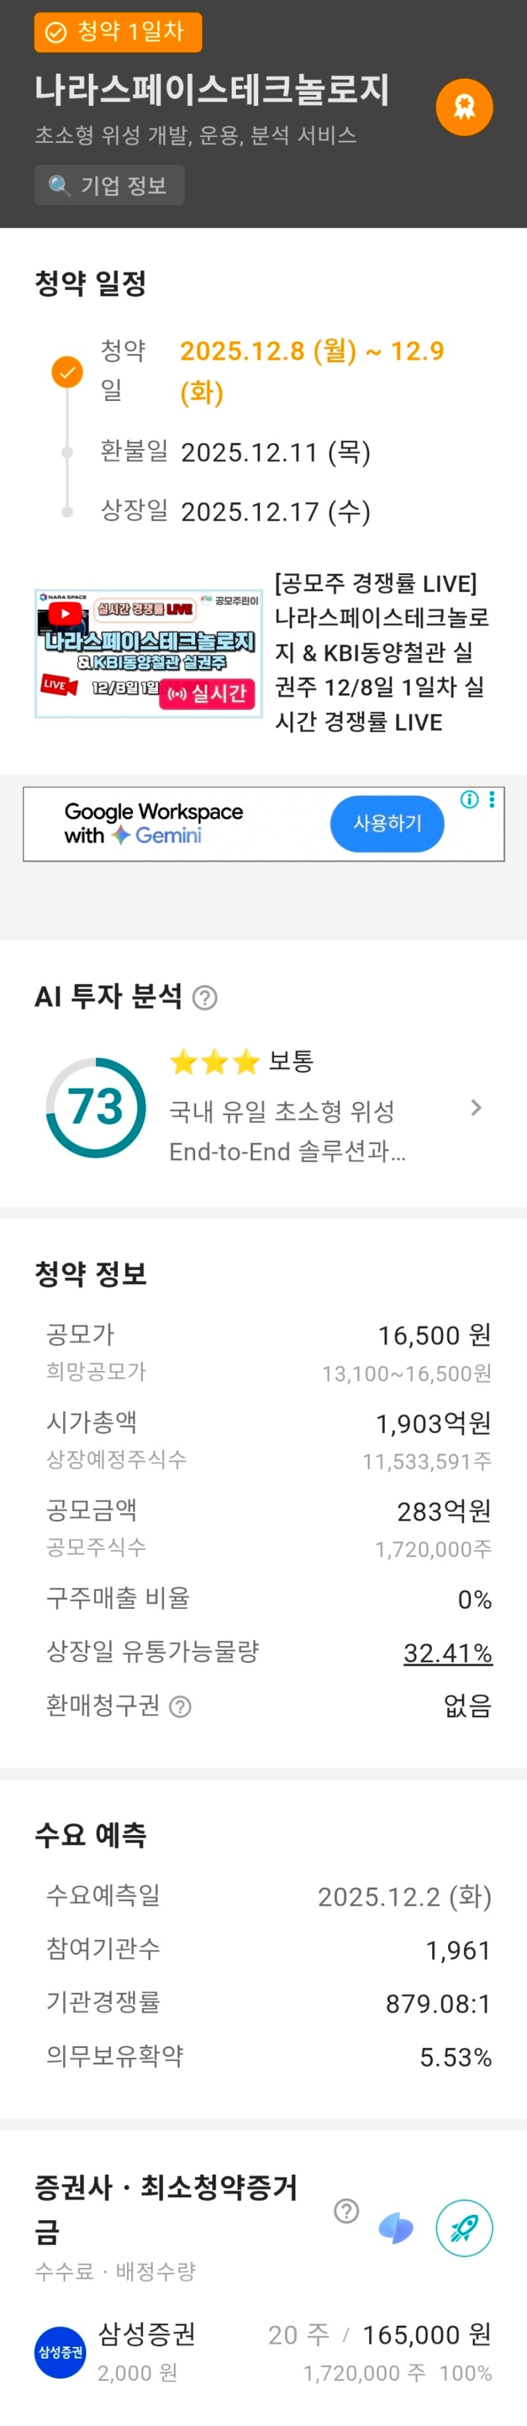The width and height of the screenshot is (527, 2426).
Task: Tap the orange check beside 청약일
Action: 67,372
